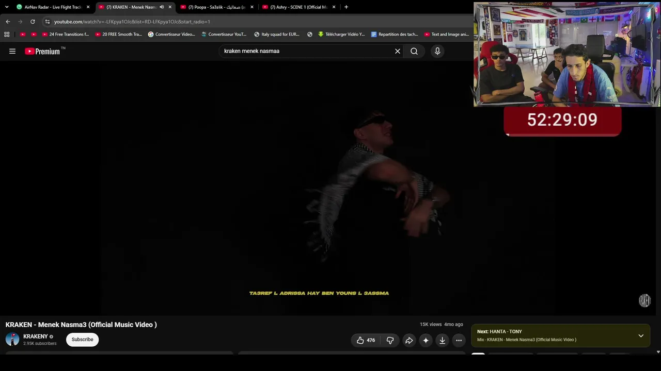Click the KRAKEN watermark on the video
The height and width of the screenshot is (371, 661).
644,300
